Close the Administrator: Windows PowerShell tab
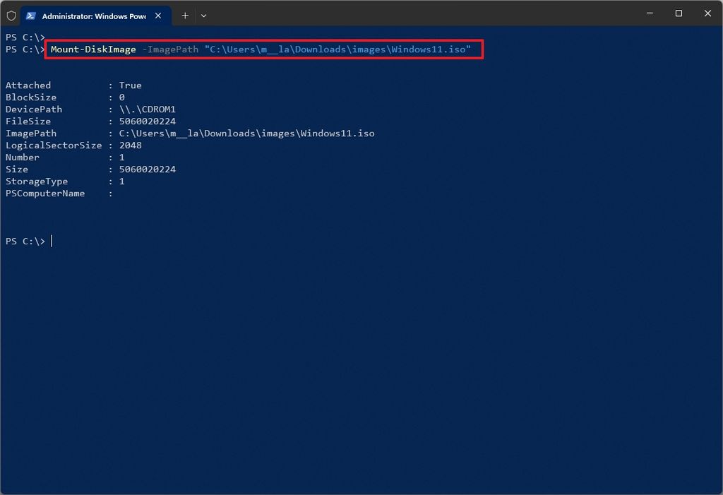Image resolution: width=723 pixels, height=495 pixels. coord(158,15)
